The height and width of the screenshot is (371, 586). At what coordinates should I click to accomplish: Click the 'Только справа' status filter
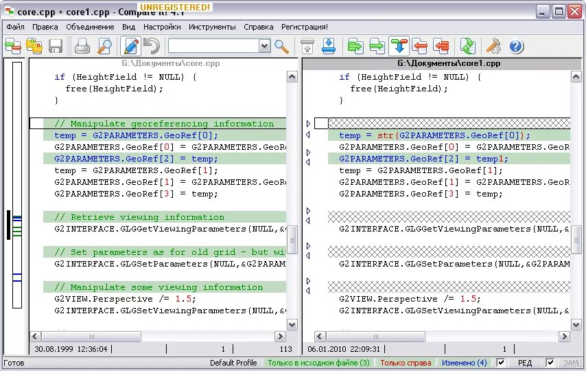click(x=406, y=362)
